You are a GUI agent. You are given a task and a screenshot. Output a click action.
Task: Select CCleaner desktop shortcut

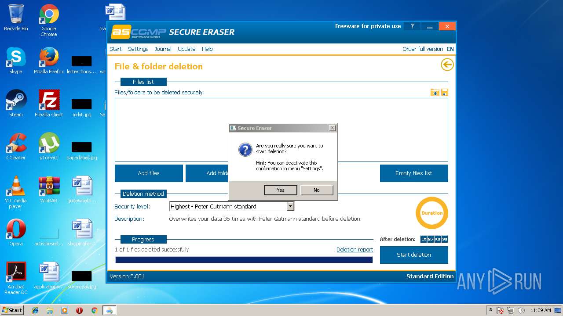click(16, 147)
